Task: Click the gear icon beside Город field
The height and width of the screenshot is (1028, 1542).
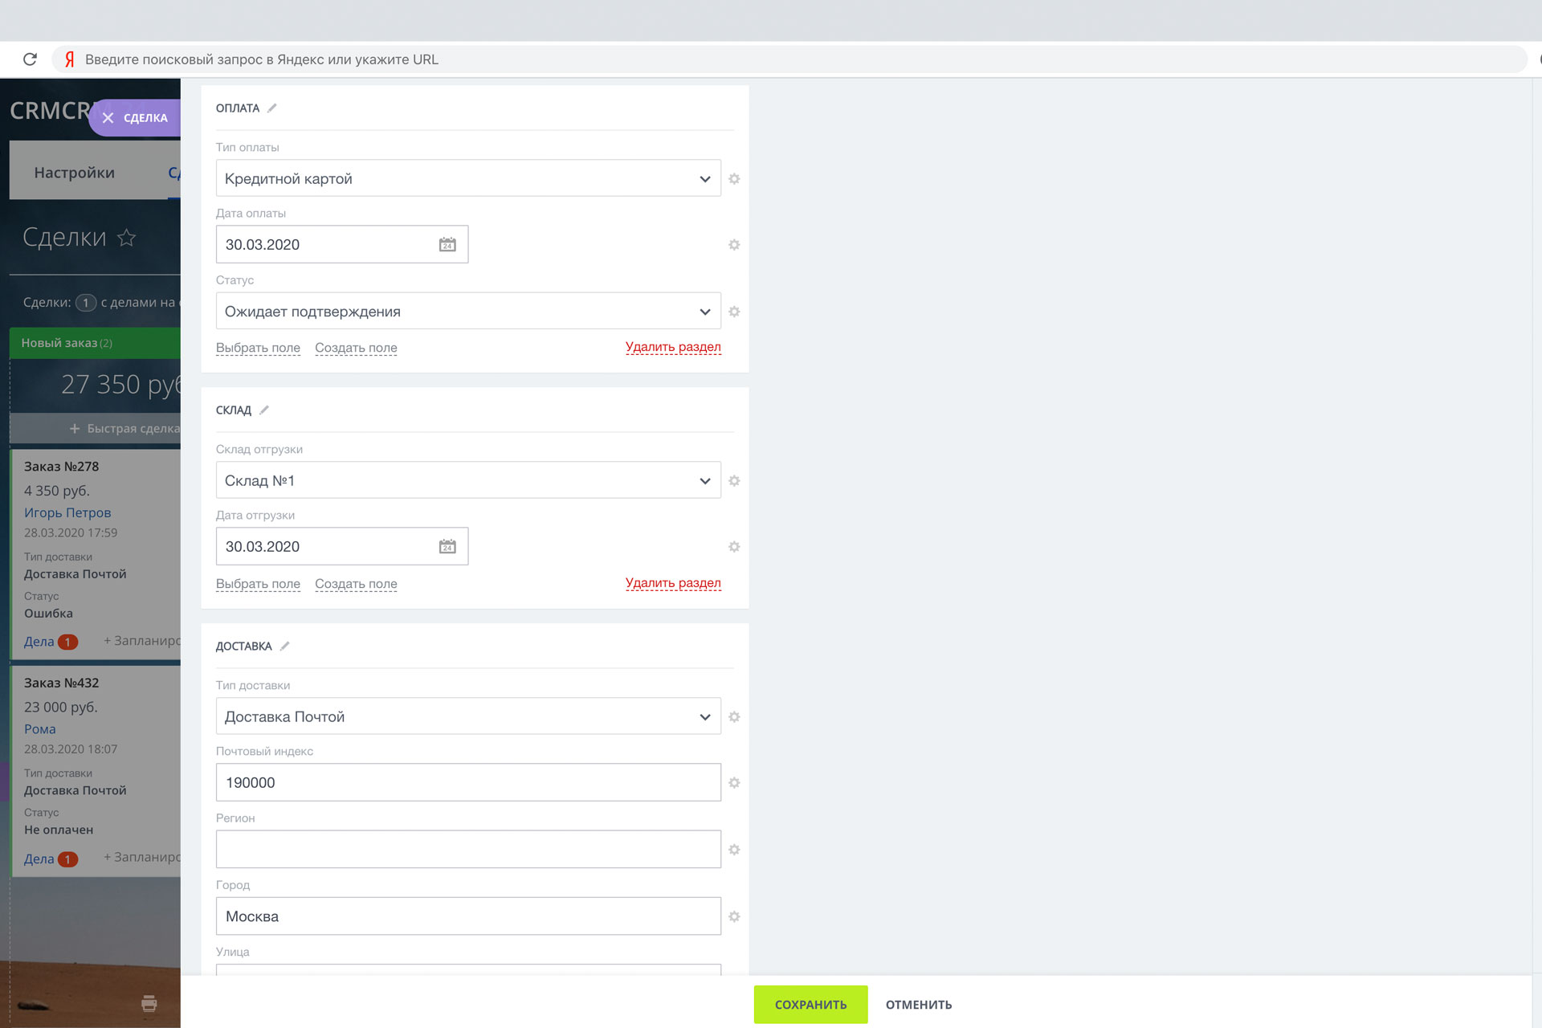Action: pos(734,916)
